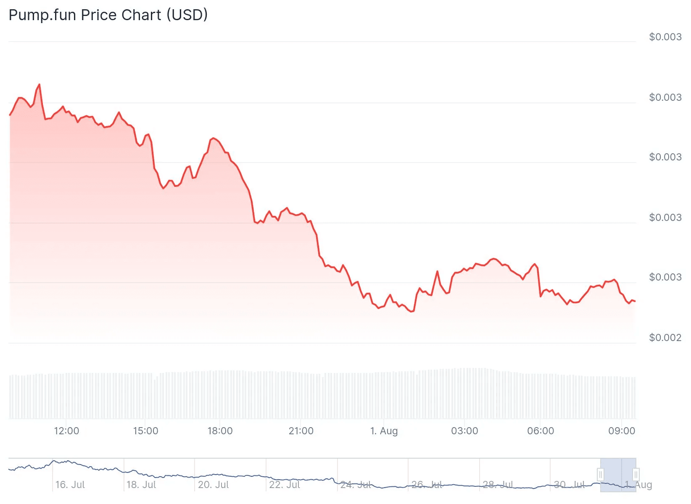Select 20. Jul on the navigator timeline

point(213,485)
